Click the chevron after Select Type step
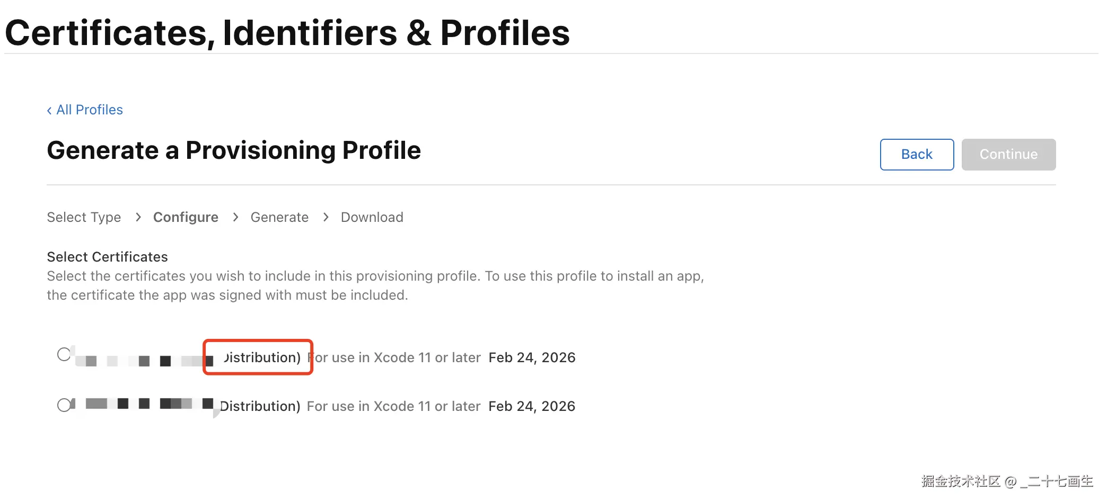This screenshot has height=502, width=1107. (138, 217)
